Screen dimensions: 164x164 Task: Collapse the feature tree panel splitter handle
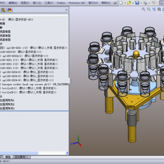(x=70, y=80)
